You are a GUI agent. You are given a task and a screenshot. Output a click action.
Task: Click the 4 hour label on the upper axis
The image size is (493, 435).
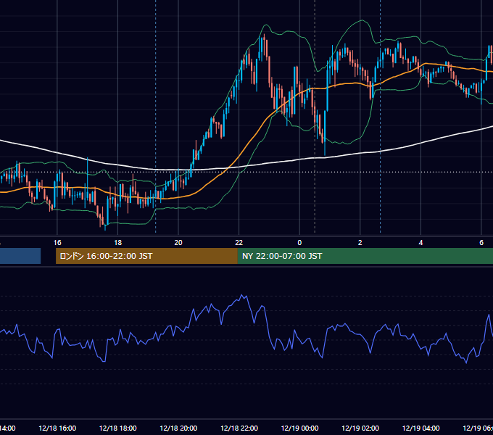pyautogui.click(x=420, y=243)
